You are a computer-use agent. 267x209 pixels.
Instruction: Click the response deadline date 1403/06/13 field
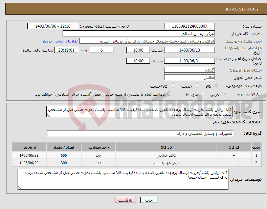[190, 50]
